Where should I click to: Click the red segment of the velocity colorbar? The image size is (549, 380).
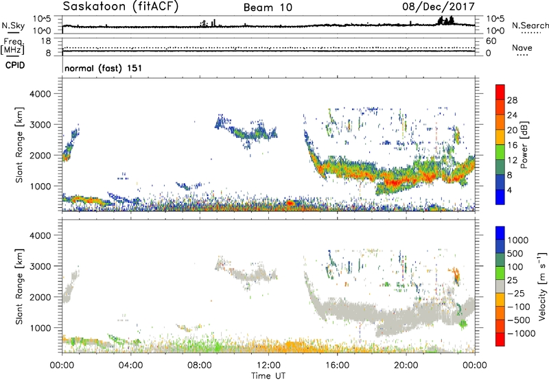500,340
